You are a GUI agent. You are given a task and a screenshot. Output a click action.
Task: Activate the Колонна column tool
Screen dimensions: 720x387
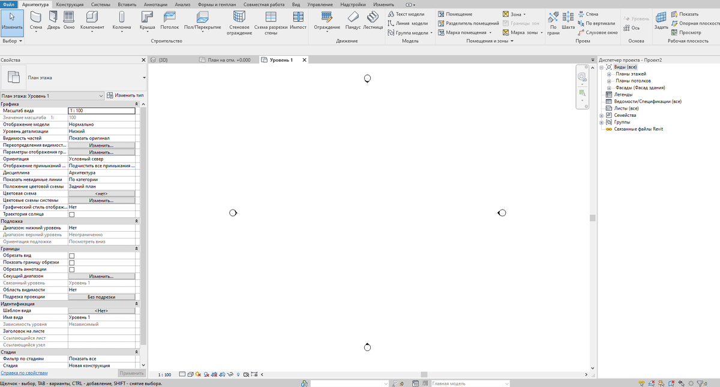(x=122, y=21)
